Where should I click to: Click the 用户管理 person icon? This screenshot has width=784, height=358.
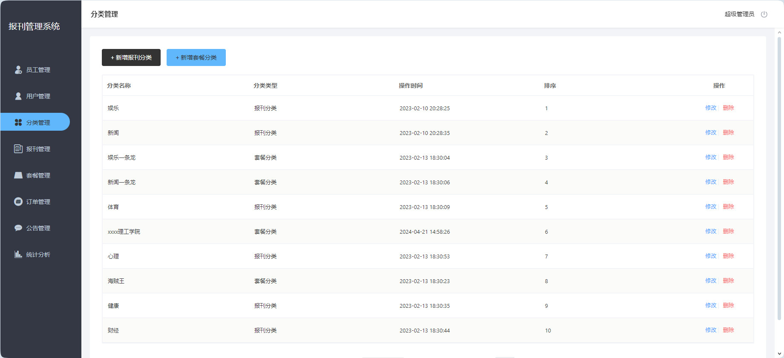click(18, 96)
